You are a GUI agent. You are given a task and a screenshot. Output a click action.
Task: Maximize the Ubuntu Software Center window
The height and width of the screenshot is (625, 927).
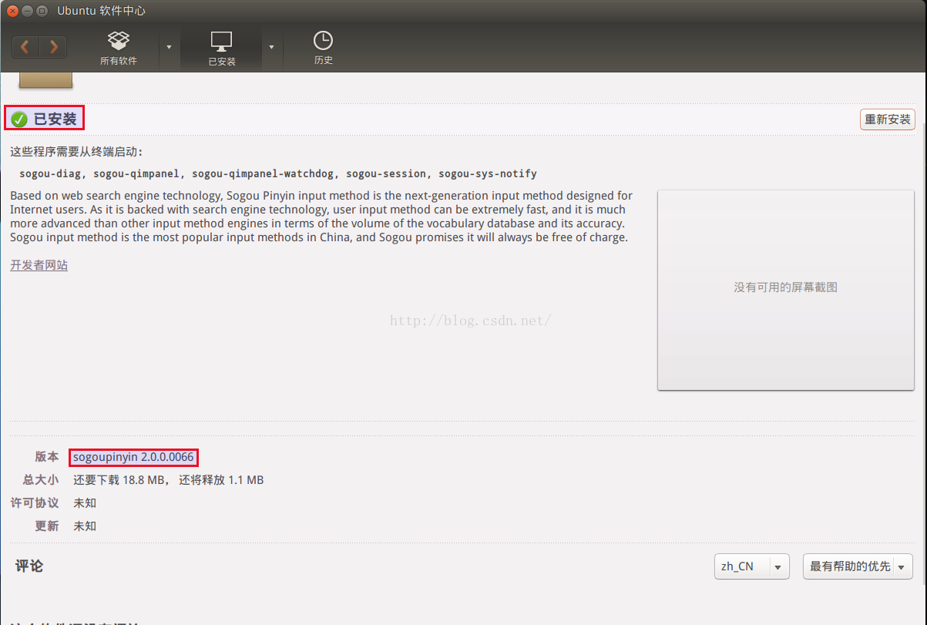[x=42, y=11]
